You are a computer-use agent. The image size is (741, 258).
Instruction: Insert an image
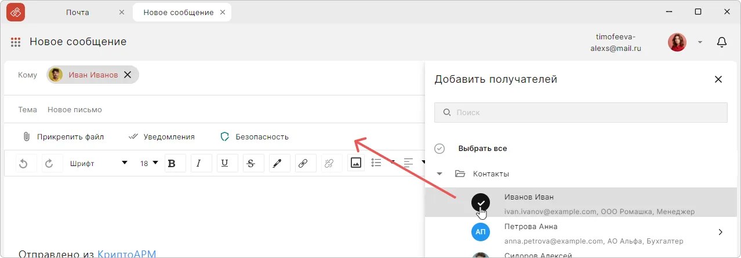pos(355,164)
